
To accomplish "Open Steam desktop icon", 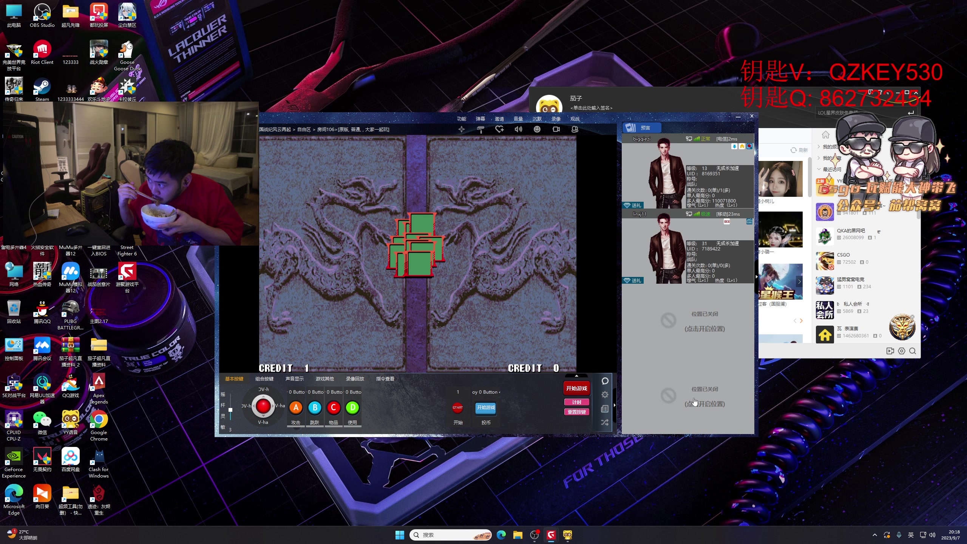I will pos(42,90).
